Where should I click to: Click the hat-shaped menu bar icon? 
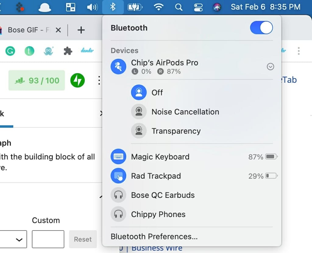pyautogui.click(x=44, y=8)
